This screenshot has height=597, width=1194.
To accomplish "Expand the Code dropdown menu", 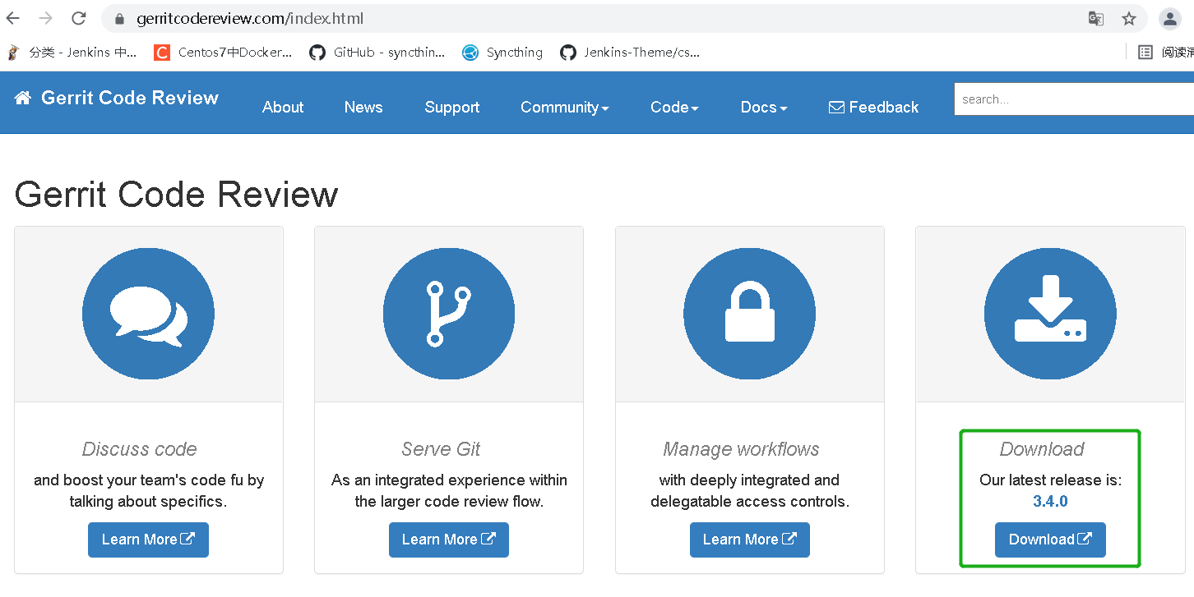I will click(674, 107).
